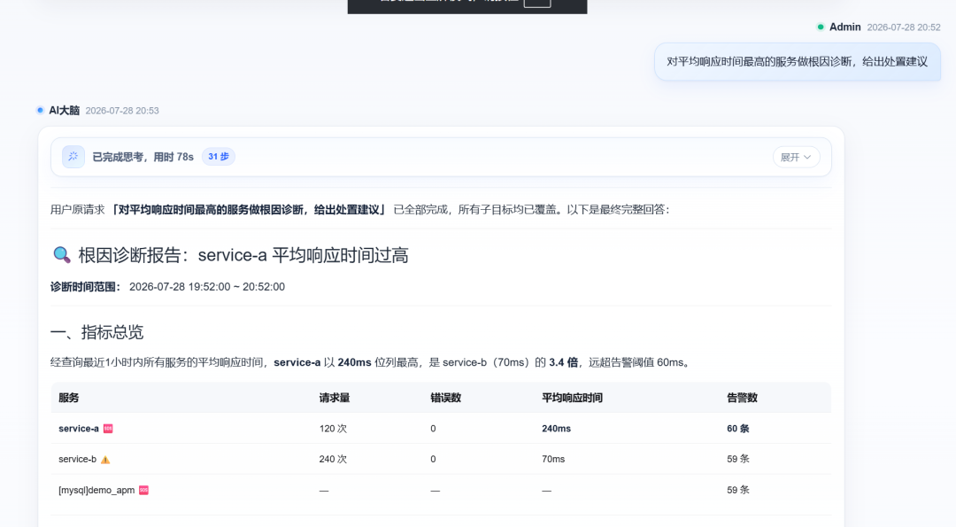Select the AI大脑 sender name
Viewport: 956px width, 527px height.
(64, 111)
